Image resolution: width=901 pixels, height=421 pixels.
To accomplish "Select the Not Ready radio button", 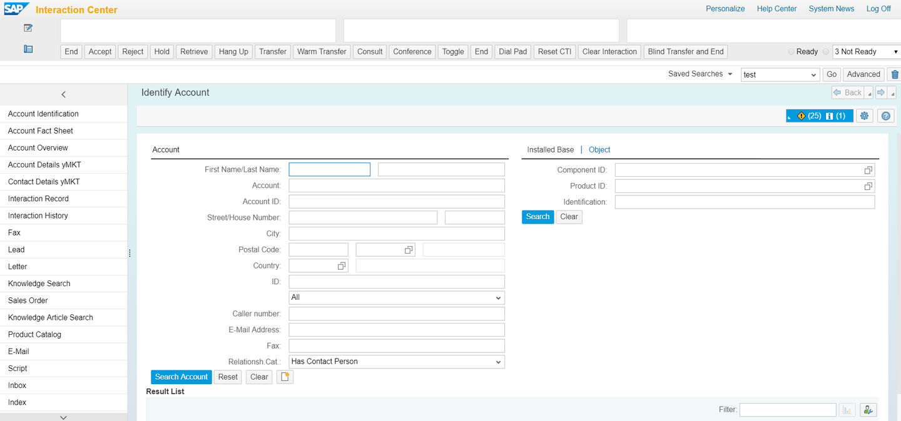I will pos(825,52).
